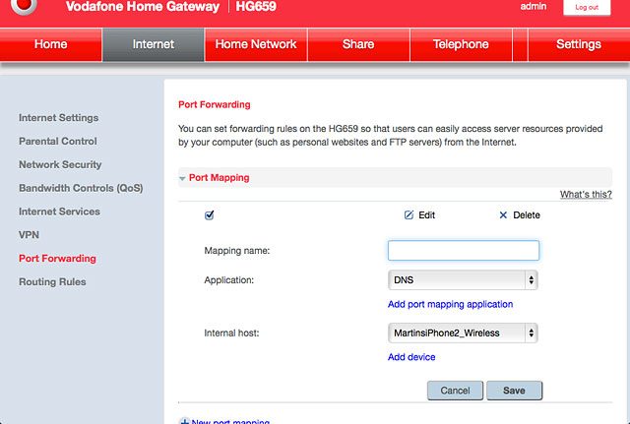Image resolution: width=630 pixels, height=424 pixels.
Task: Open Internet Settings in the sidebar
Action: click(59, 118)
